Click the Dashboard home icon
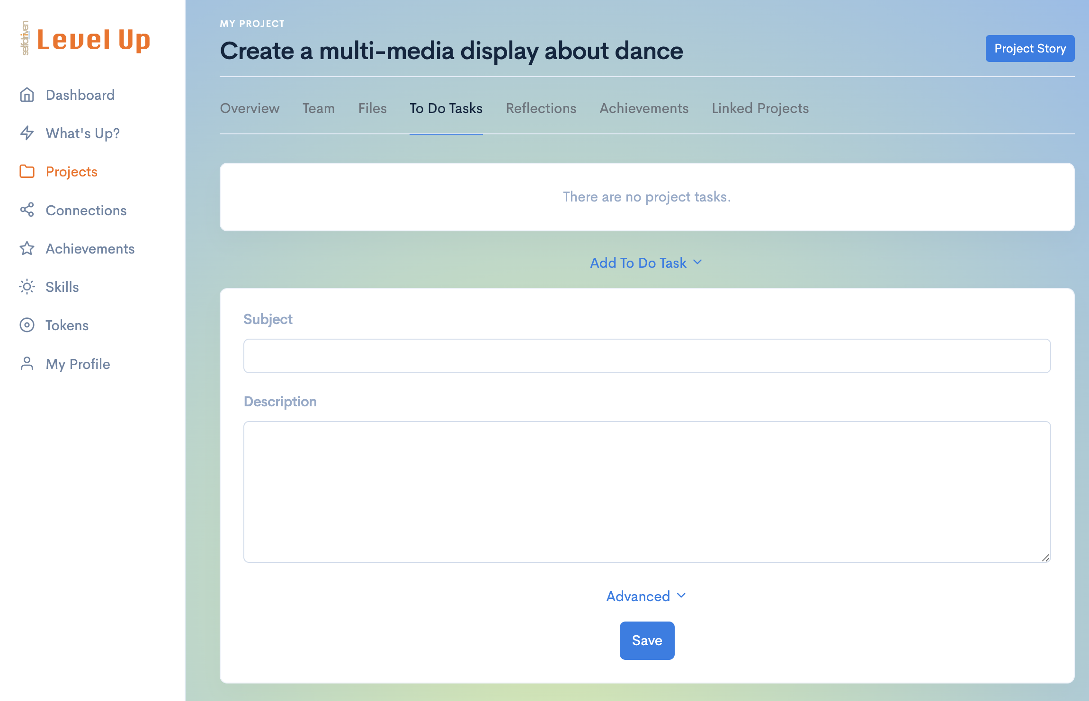The image size is (1089, 701). pyautogui.click(x=27, y=95)
